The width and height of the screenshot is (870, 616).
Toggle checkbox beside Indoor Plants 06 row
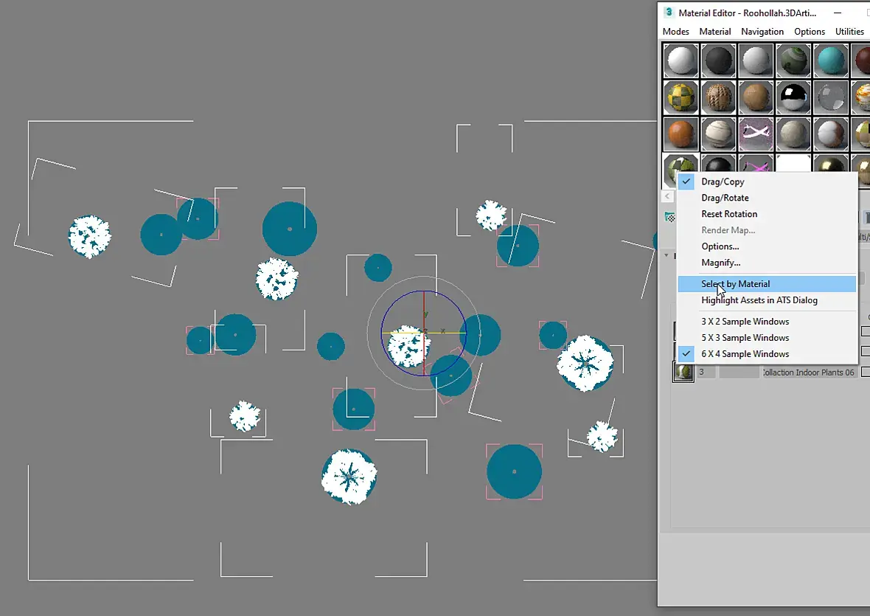(x=865, y=372)
